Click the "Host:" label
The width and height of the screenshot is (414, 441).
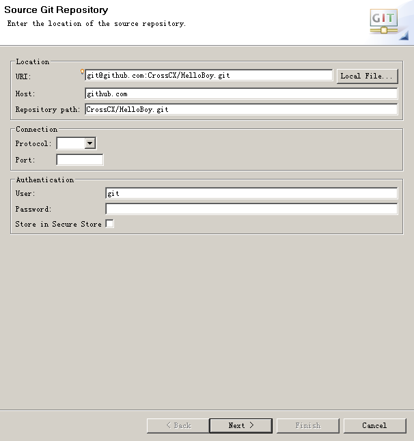[25, 94]
